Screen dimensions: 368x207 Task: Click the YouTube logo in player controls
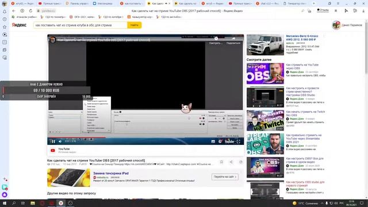[229, 141]
